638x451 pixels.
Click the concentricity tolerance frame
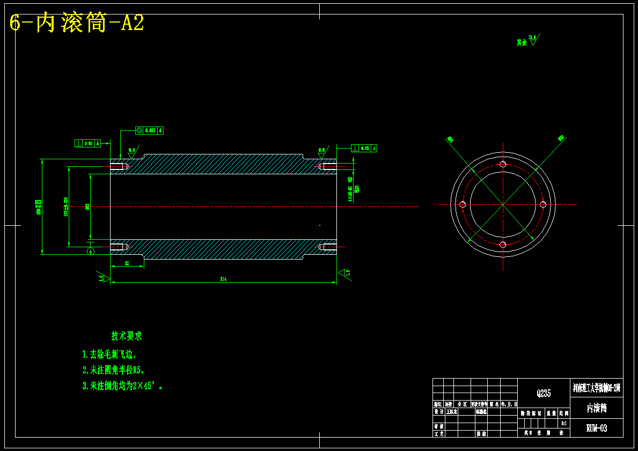point(149,130)
